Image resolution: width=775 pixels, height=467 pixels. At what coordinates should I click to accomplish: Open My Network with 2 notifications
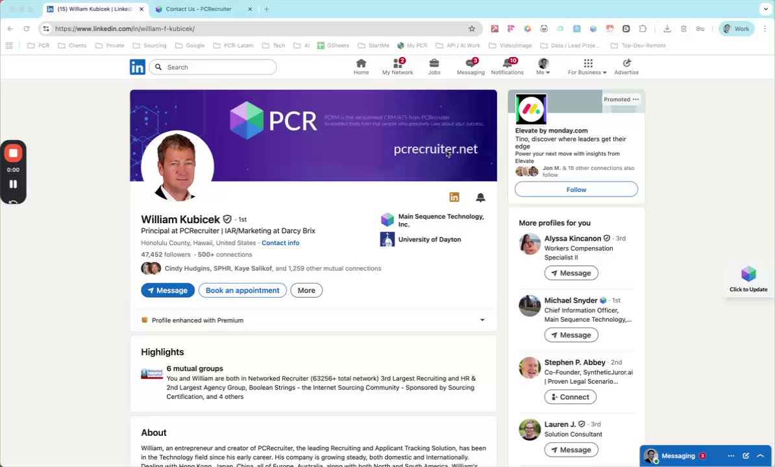pyautogui.click(x=397, y=67)
